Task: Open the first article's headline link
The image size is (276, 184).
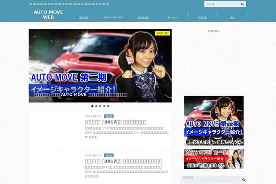Action: coord(115,122)
